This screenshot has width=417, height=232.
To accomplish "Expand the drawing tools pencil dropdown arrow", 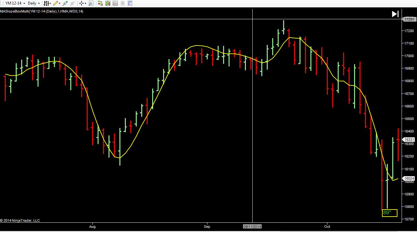I will [60, 3].
